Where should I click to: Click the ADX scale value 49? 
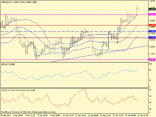150,103
